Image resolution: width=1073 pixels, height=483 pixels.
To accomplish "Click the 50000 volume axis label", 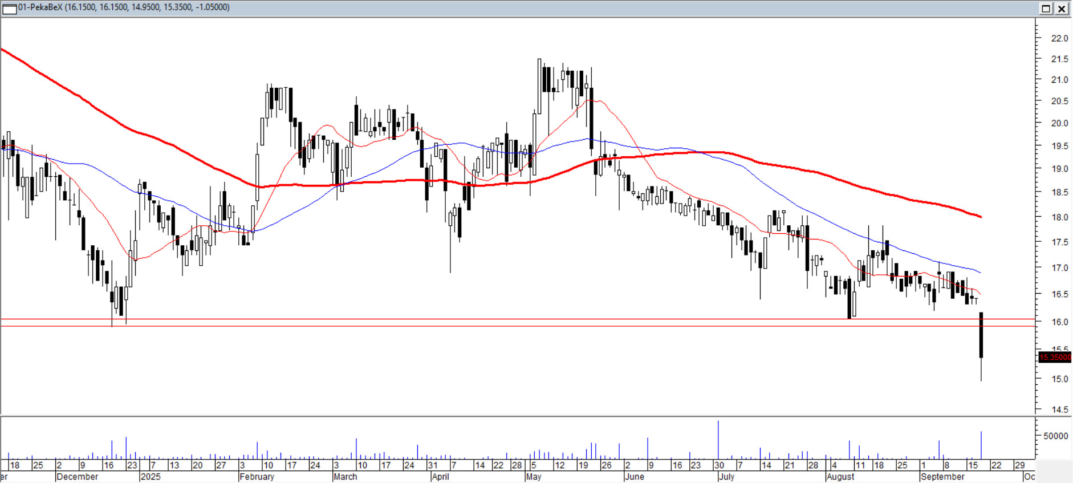I will 1055,436.
